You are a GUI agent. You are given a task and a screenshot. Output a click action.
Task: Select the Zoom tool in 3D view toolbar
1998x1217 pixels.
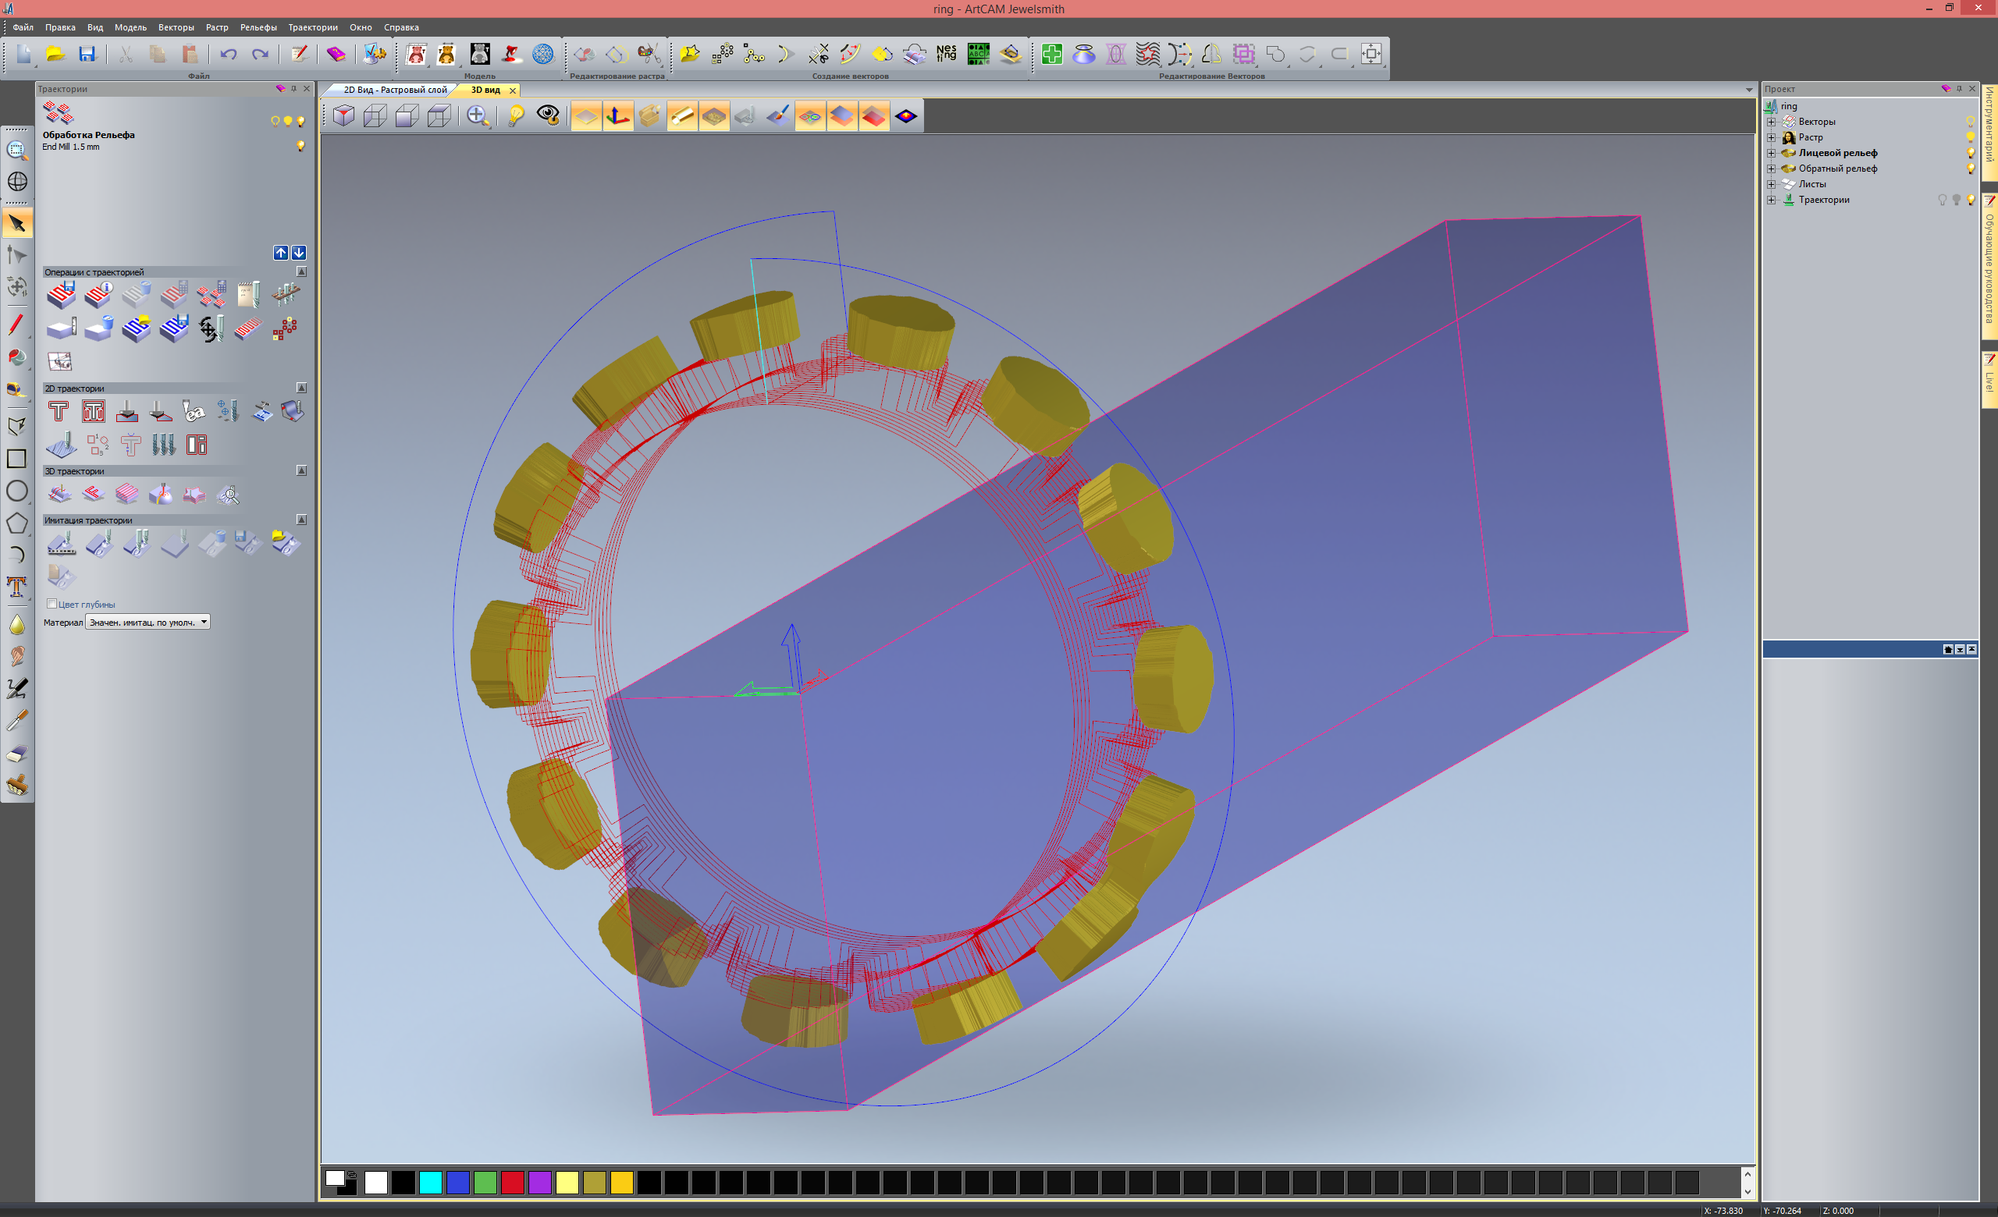point(477,116)
